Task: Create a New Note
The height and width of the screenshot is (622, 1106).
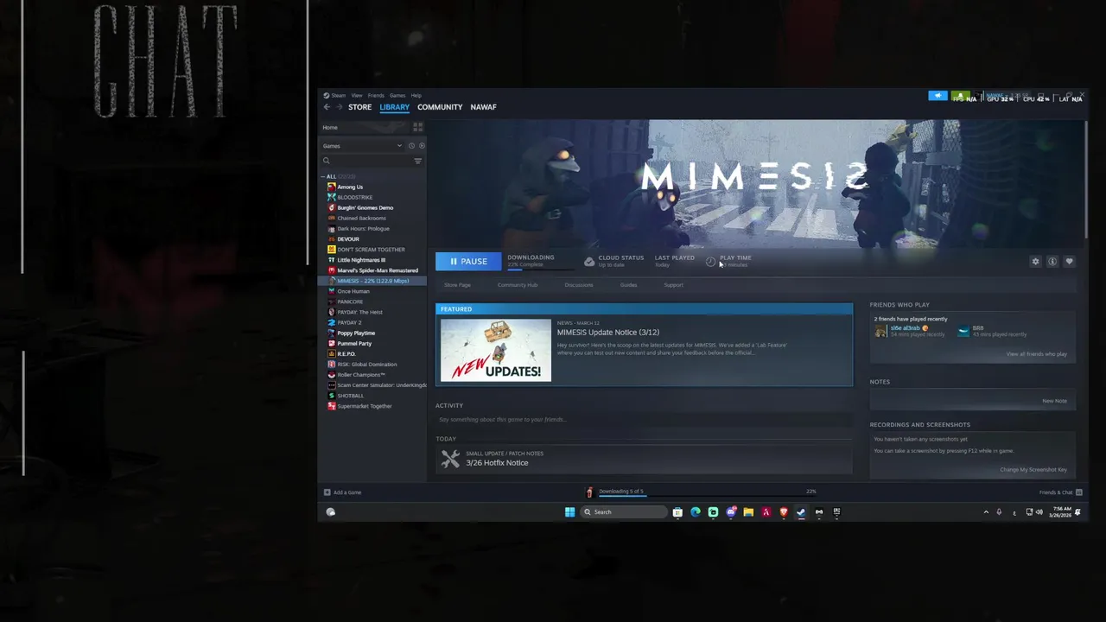Action: [1054, 401]
